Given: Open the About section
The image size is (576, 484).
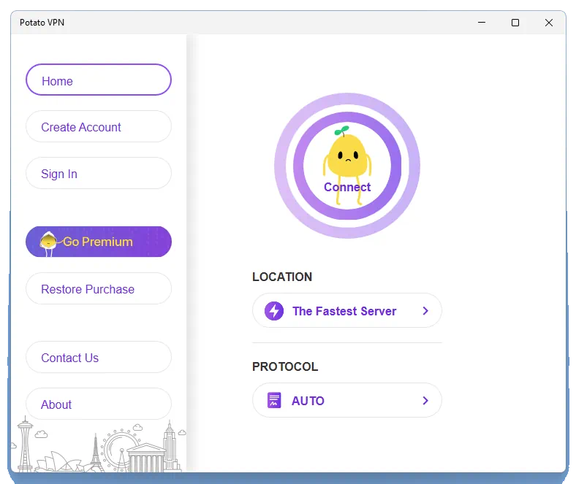Looking at the screenshot, I should [98, 404].
